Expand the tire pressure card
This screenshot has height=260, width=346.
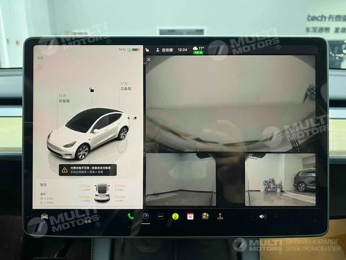point(88,193)
